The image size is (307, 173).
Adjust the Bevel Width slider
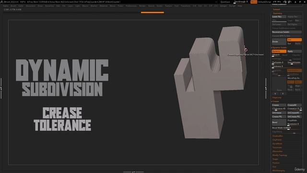(287, 128)
